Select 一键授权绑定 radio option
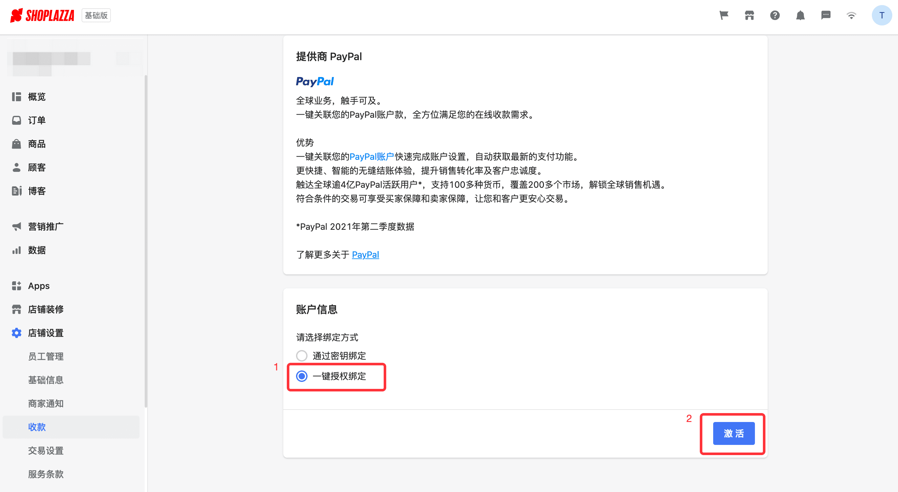Viewport: 898px width, 492px height. pos(301,376)
